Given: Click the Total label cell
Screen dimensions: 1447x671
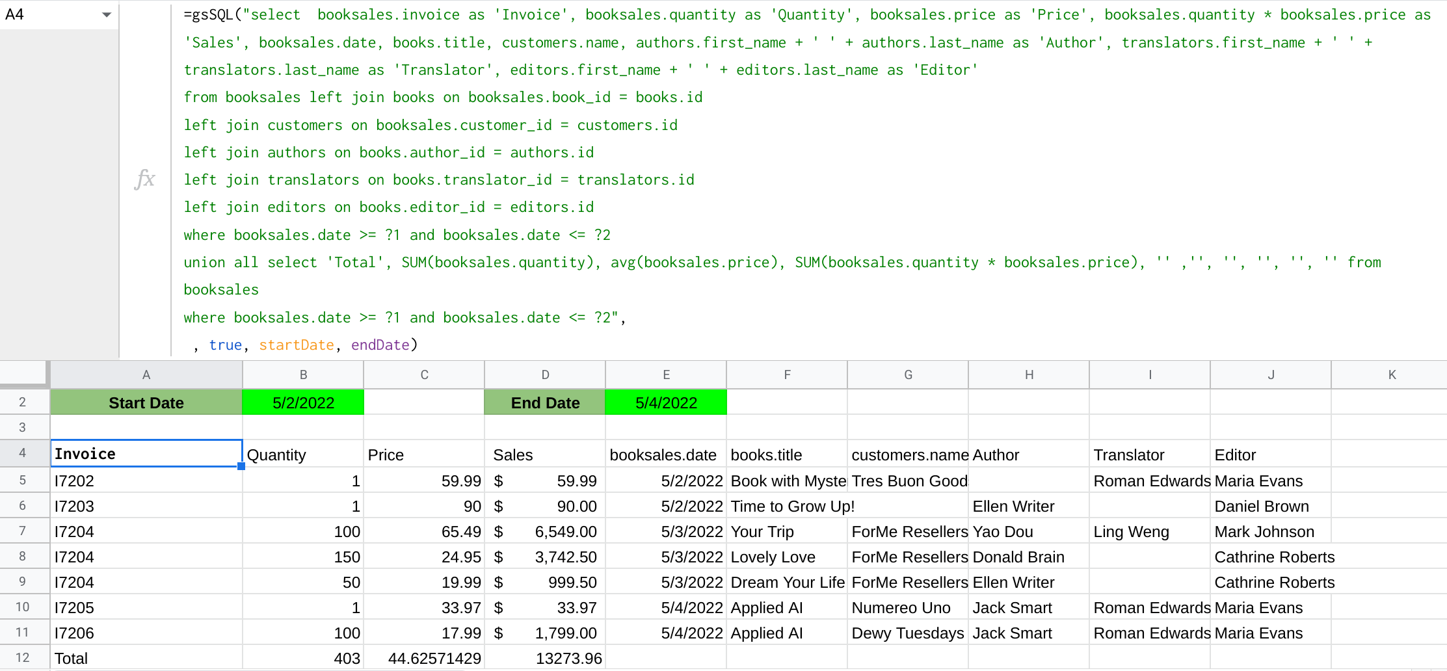Looking at the screenshot, I should tap(146, 658).
